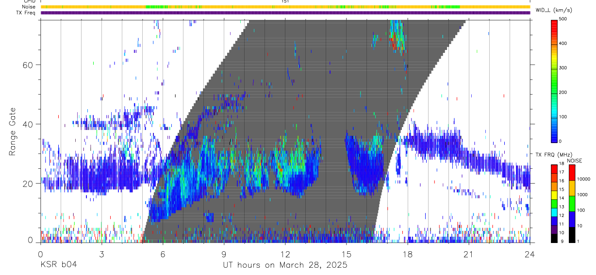
Task: Click the '9' label on the TX FRQ legend
Action: pos(563,241)
